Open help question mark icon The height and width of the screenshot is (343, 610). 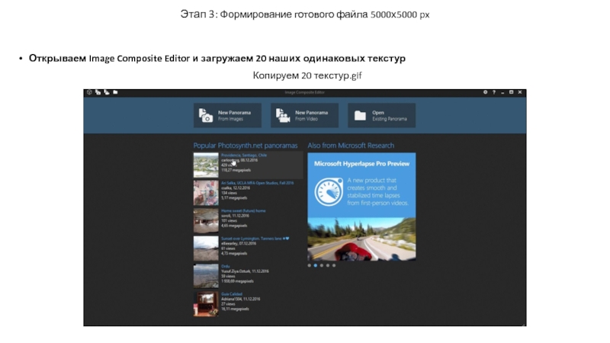[494, 92]
